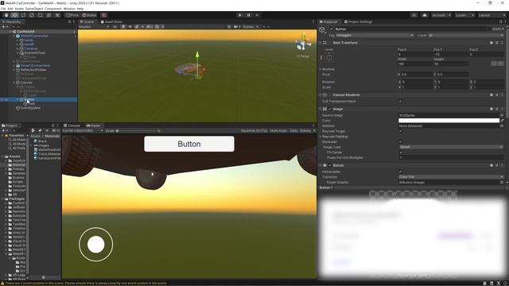The width and height of the screenshot is (509, 286).
Task: Click the Button in the Game view
Action: coord(189,144)
